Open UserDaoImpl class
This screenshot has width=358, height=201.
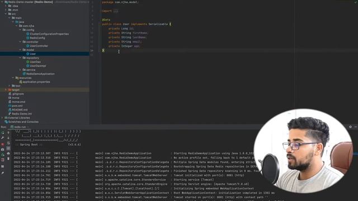click(x=37, y=66)
